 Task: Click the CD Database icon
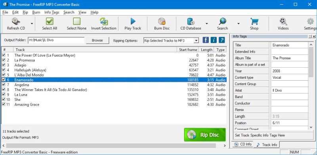tap(191, 21)
